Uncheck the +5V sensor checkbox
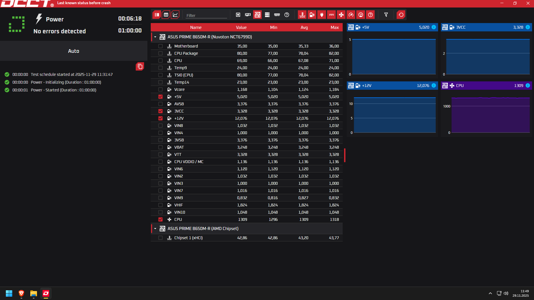Screen dimensions: 534x300 tap(160, 97)
